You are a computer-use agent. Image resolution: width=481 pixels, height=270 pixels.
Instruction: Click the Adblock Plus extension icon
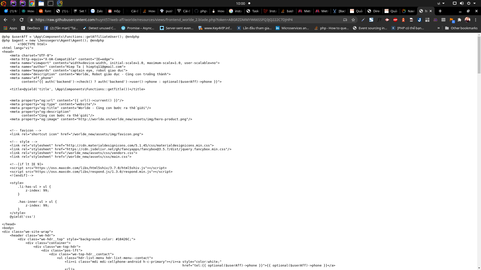pos(395,20)
